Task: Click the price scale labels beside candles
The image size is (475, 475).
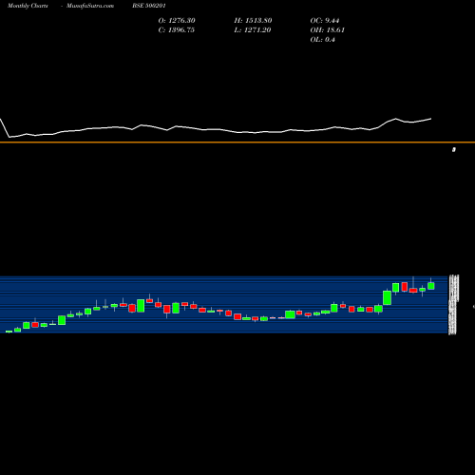Action: click(453, 305)
